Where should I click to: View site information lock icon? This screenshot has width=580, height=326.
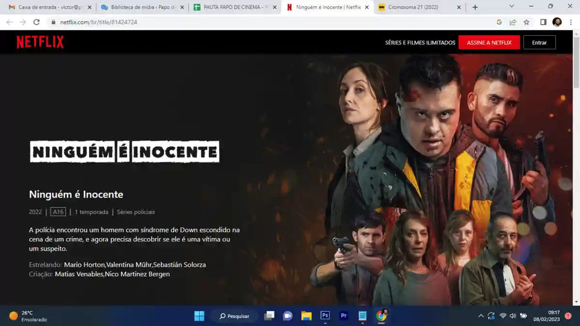point(54,22)
